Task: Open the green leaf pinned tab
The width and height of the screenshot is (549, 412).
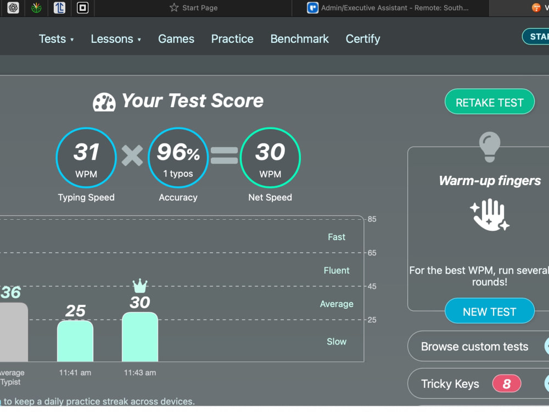Action: pos(36,8)
